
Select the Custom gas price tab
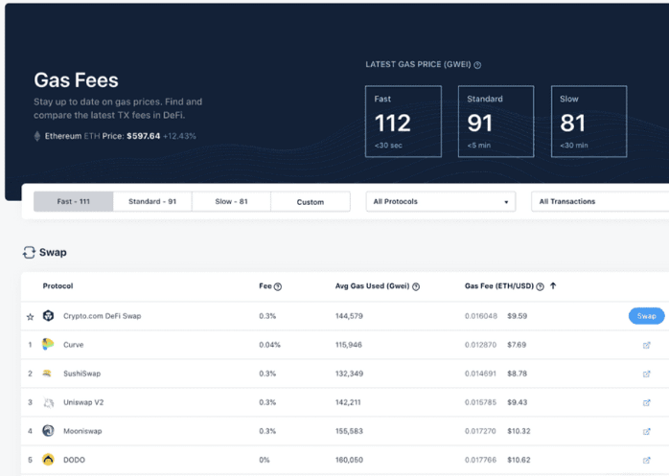click(x=311, y=201)
